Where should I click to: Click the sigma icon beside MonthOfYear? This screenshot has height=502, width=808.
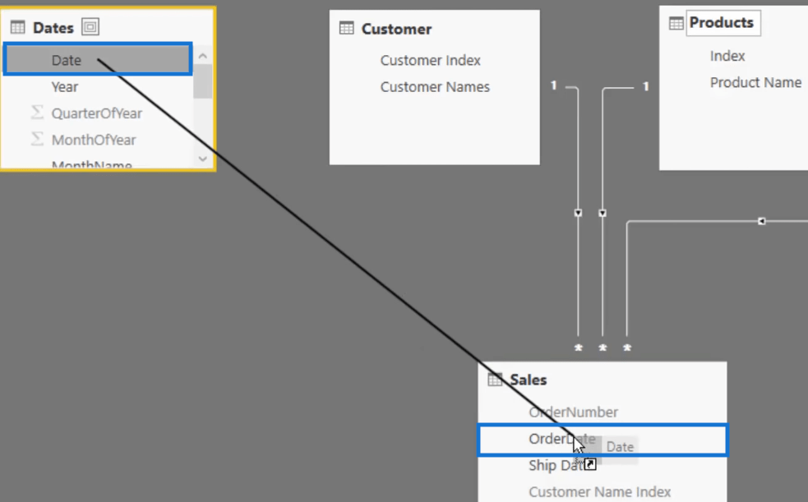pos(37,139)
